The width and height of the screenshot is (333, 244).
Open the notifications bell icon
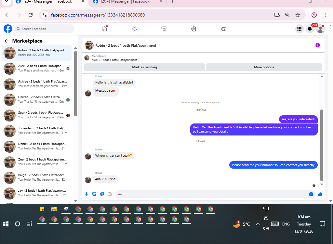pos(310,29)
